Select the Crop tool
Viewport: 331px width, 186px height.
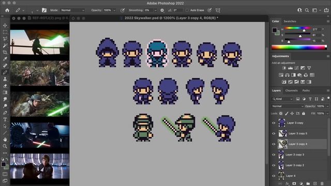[x=5, y=52]
